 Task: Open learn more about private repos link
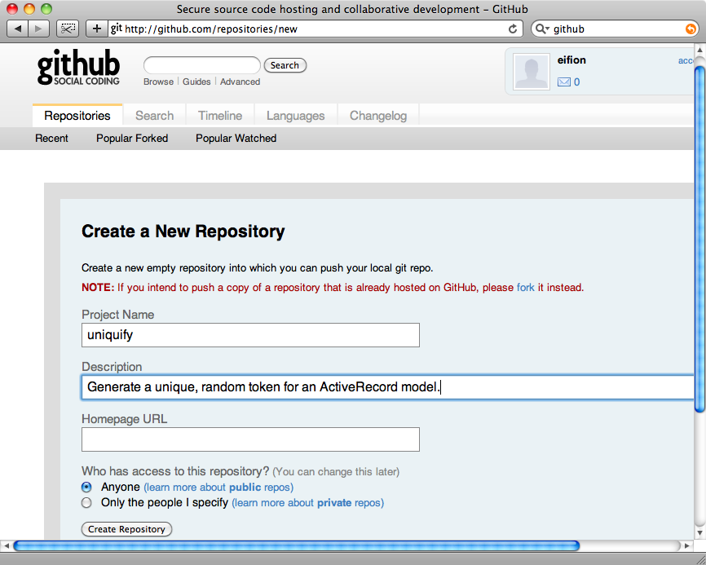(308, 502)
